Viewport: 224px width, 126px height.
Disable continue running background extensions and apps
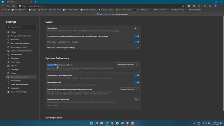pos(137,36)
